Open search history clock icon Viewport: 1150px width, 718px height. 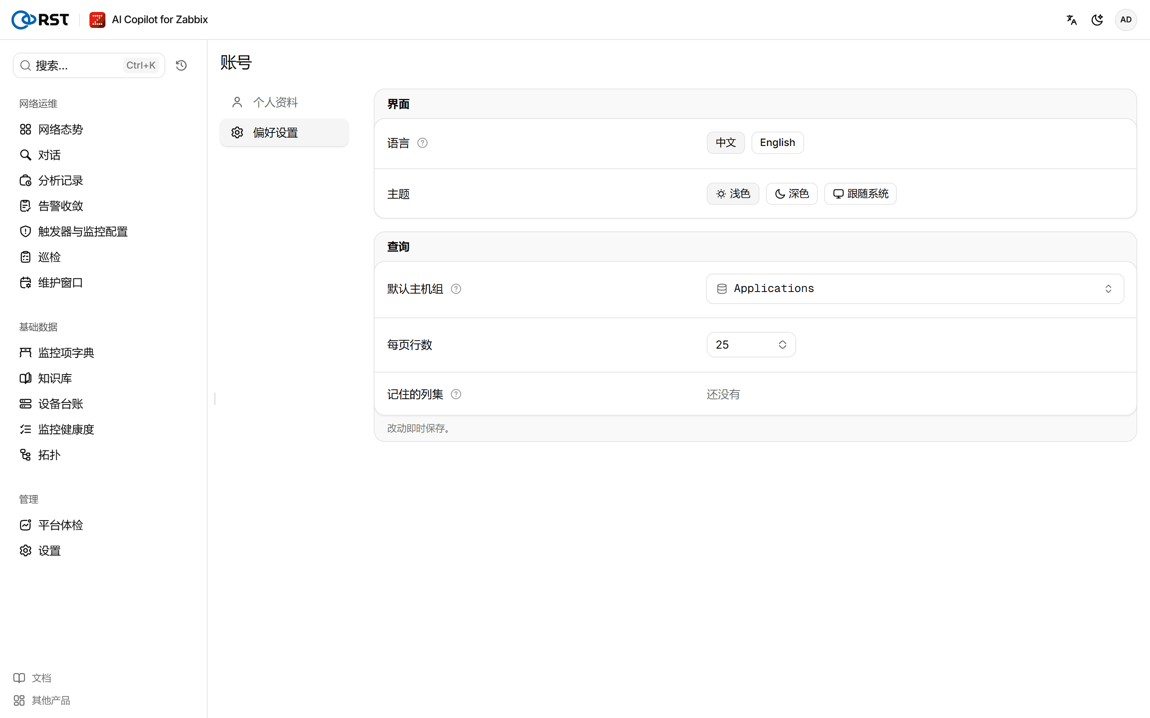click(x=181, y=65)
